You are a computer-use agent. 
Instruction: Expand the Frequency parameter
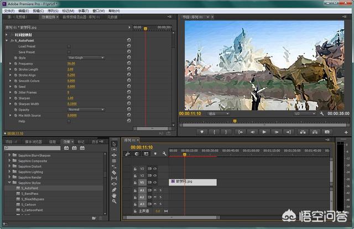[x=11, y=64]
